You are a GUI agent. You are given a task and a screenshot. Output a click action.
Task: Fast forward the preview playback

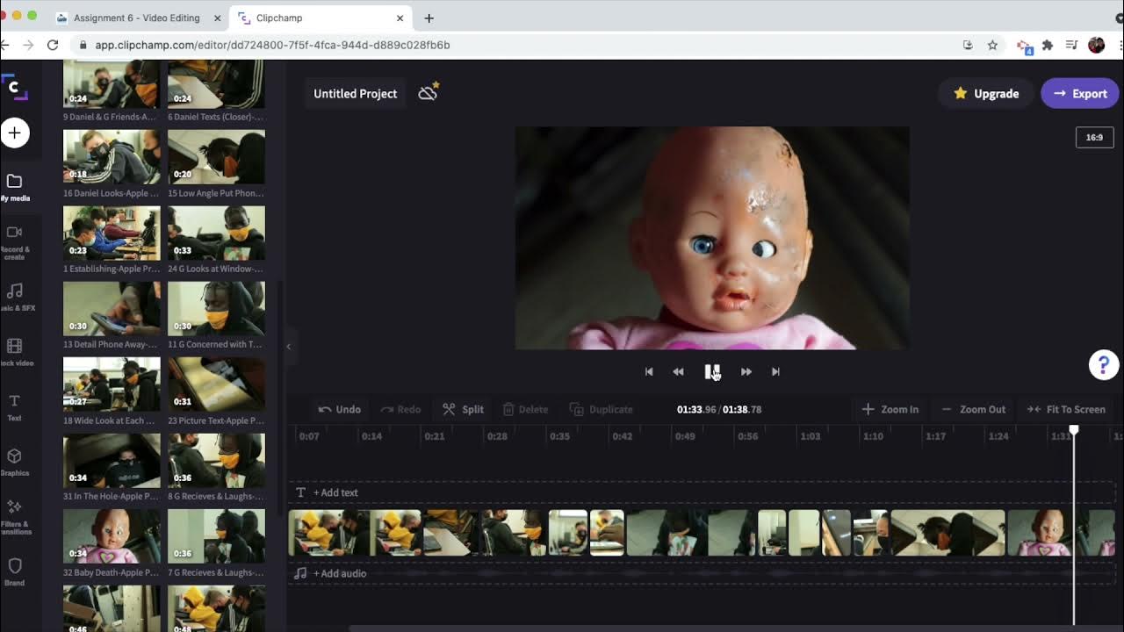[746, 371]
